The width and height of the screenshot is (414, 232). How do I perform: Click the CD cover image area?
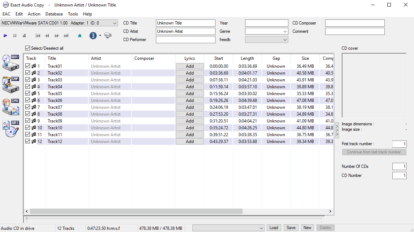374,85
